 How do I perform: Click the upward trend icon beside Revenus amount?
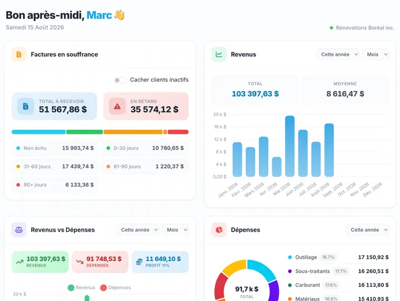(19, 262)
